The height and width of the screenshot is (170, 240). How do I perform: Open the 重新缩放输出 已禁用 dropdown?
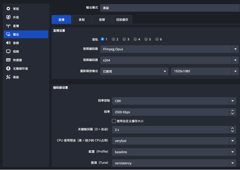[134, 71]
